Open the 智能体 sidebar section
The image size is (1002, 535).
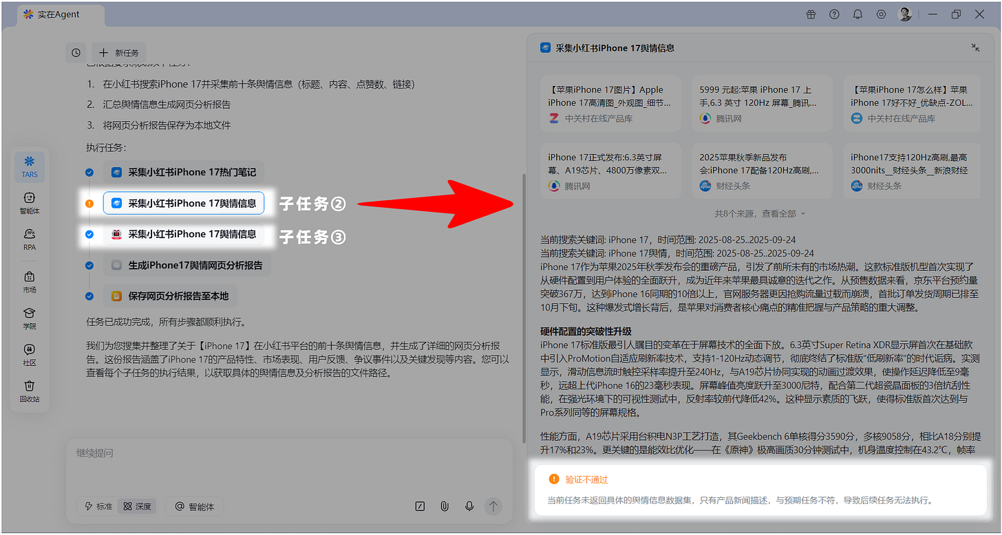30,203
